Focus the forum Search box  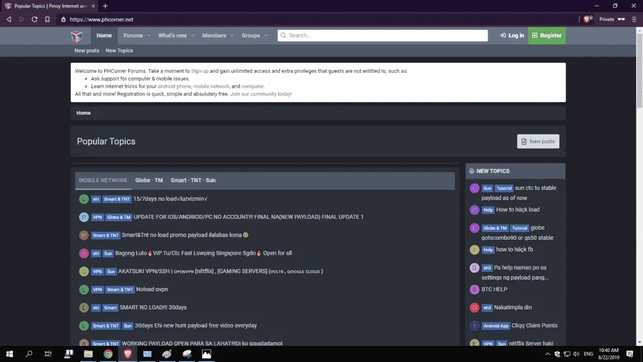tap(383, 35)
